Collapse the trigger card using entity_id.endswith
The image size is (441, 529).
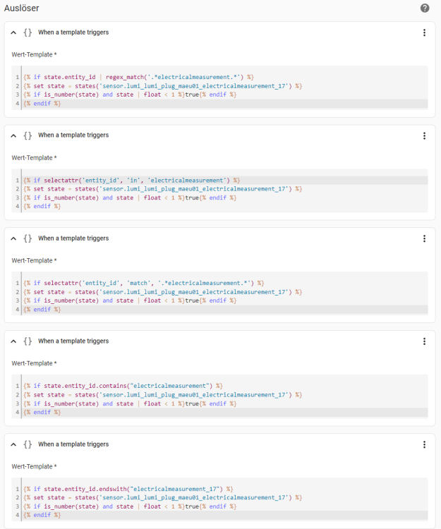(x=13, y=444)
